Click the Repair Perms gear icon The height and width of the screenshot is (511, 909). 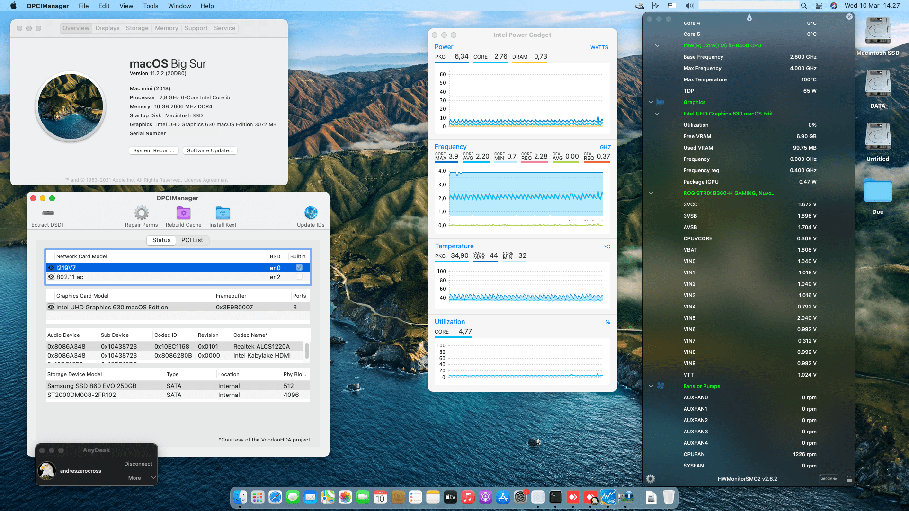tap(141, 212)
